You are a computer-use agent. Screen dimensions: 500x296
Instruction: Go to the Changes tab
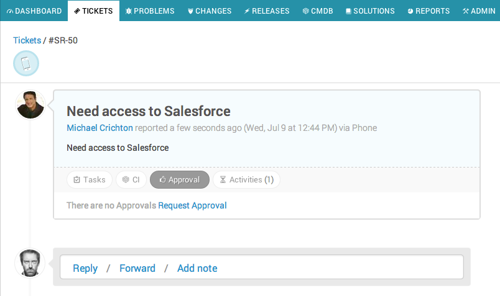click(210, 11)
